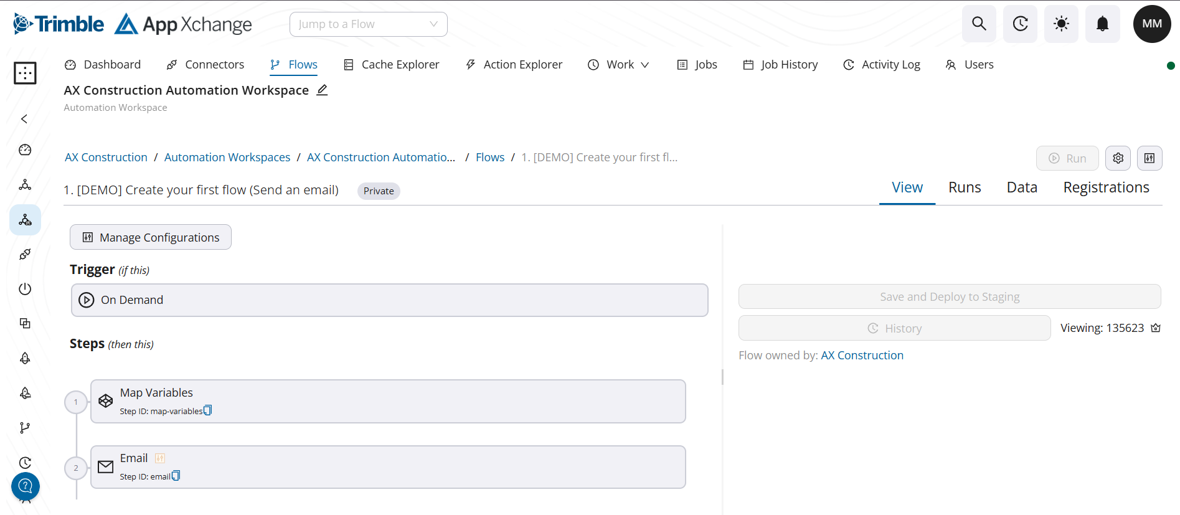Select the On Demand trigger

[390, 300]
